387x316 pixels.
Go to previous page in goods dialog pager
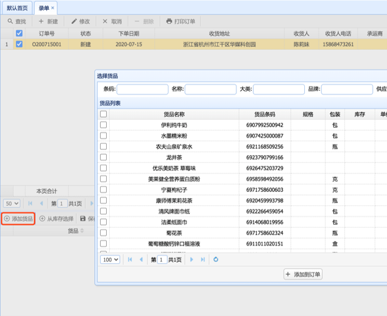pyautogui.click(x=141, y=259)
